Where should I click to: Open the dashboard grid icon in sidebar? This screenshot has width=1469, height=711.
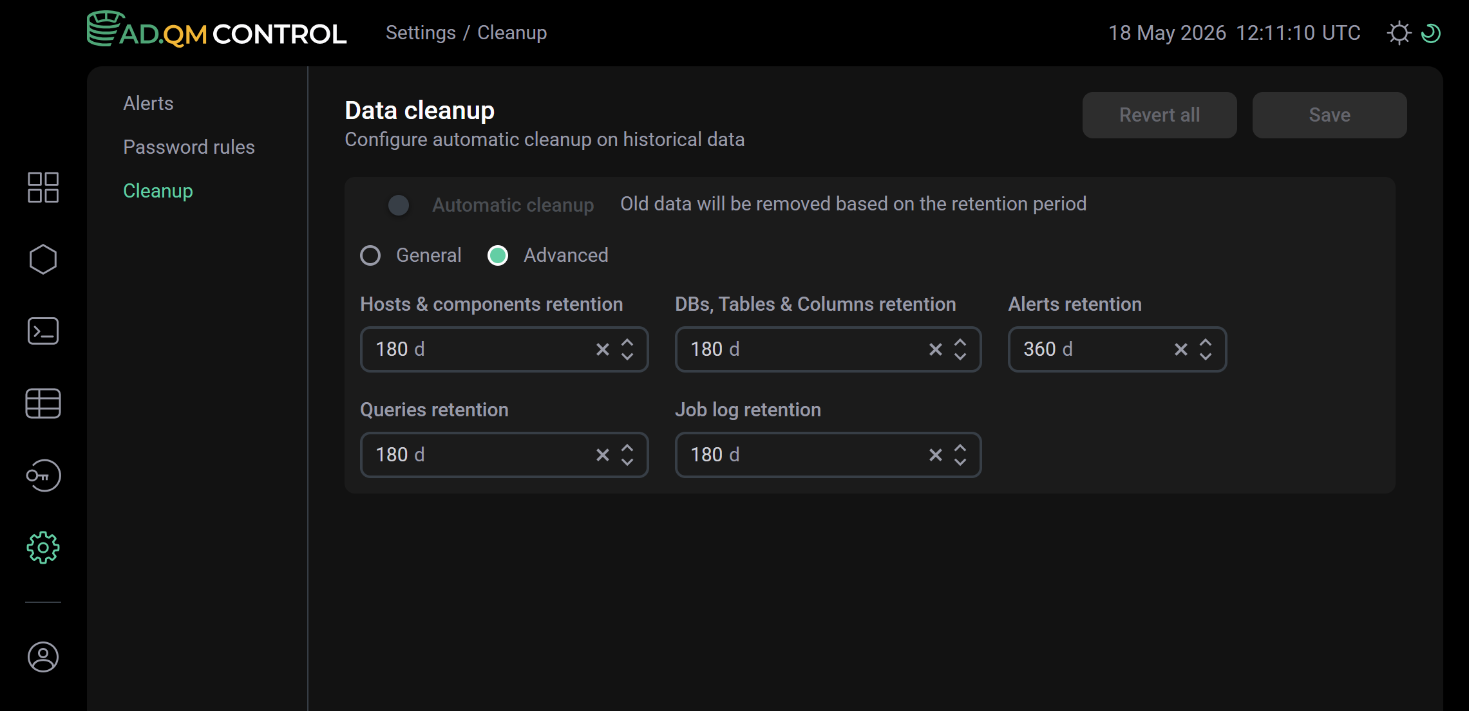click(x=43, y=187)
